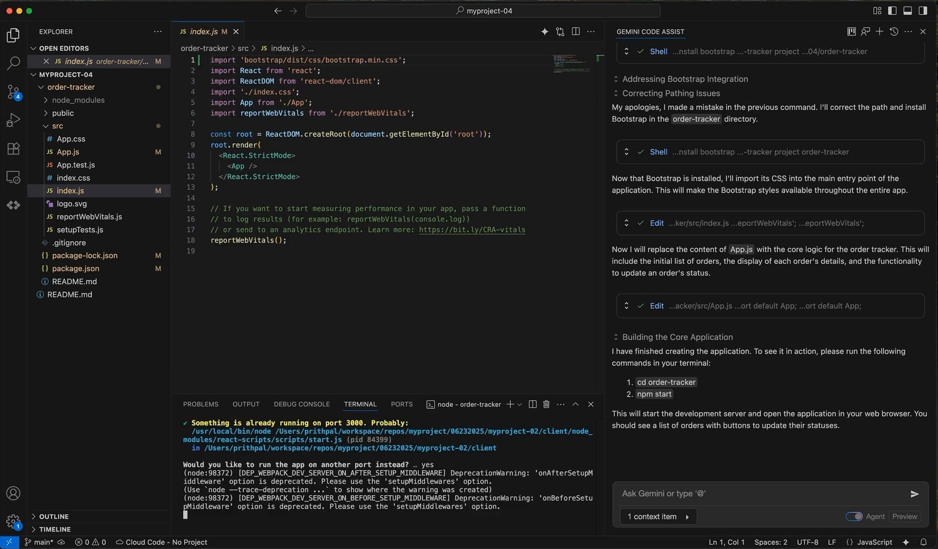Open the Accounts menu icon
Screen dimensions: 938x549
[x=13, y=493]
